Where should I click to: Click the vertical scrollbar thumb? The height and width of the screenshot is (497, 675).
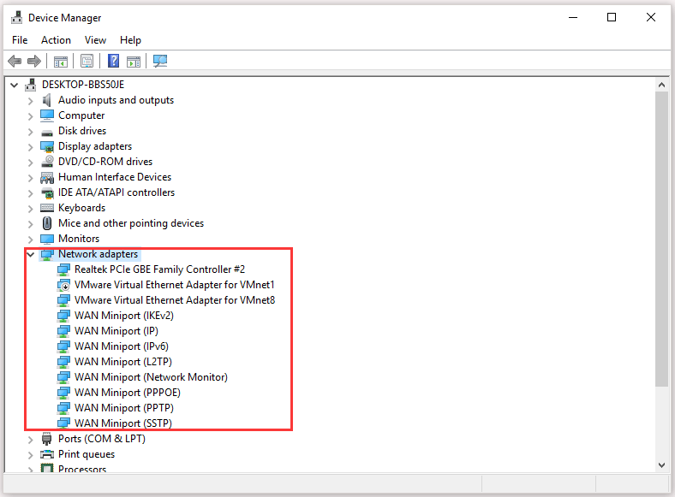click(661, 239)
